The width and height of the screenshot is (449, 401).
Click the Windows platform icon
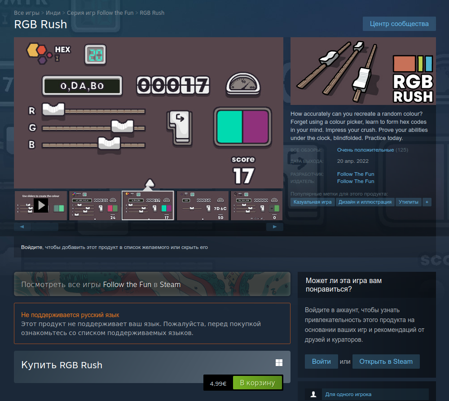[x=279, y=362]
